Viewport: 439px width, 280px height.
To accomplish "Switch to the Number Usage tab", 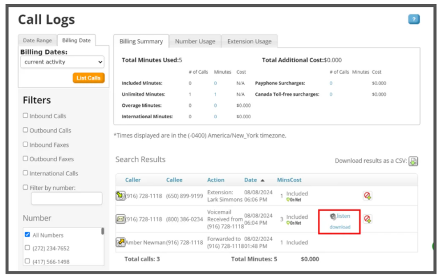I will pos(195,42).
